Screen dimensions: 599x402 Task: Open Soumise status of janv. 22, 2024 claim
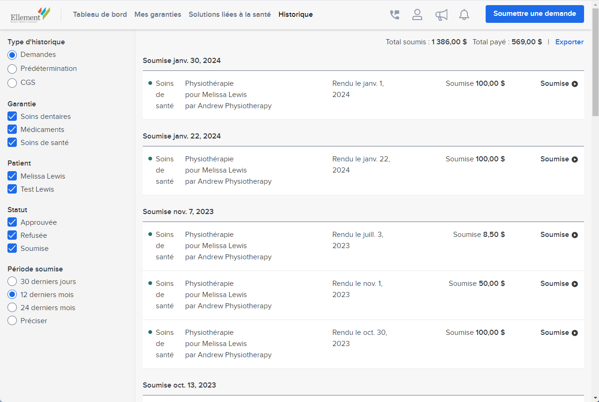click(x=555, y=159)
